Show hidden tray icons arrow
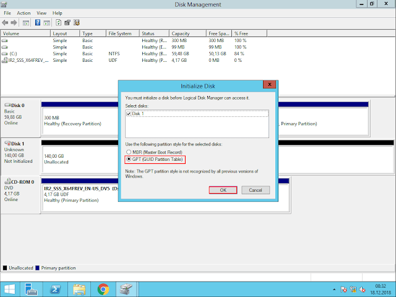 click(x=334, y=290)
